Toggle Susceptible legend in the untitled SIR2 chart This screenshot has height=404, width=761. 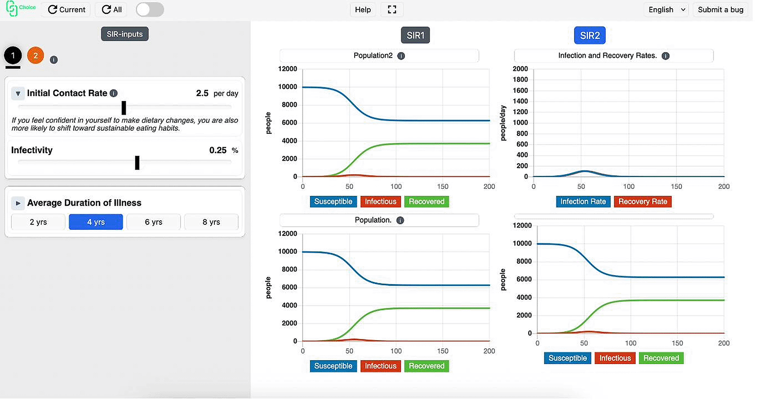tap(568, 358)
